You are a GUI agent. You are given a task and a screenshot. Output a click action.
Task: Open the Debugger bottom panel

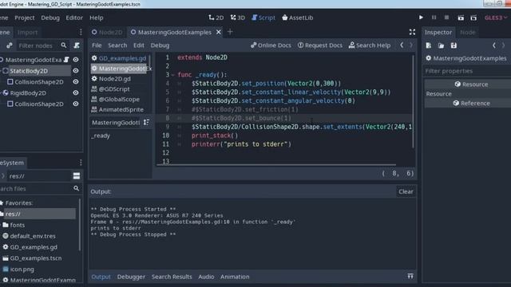tap(131, 277)
